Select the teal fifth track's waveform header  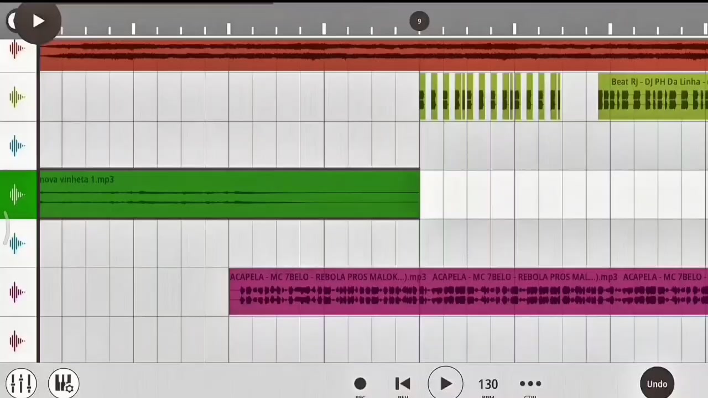tap(18, 243)
